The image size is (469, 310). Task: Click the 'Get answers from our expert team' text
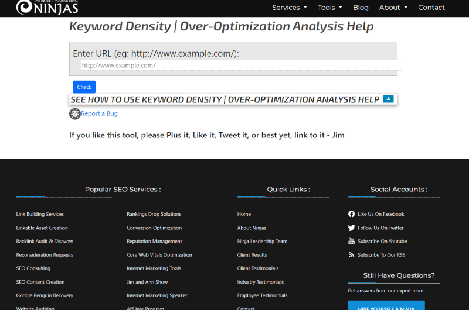pos(386,291)
